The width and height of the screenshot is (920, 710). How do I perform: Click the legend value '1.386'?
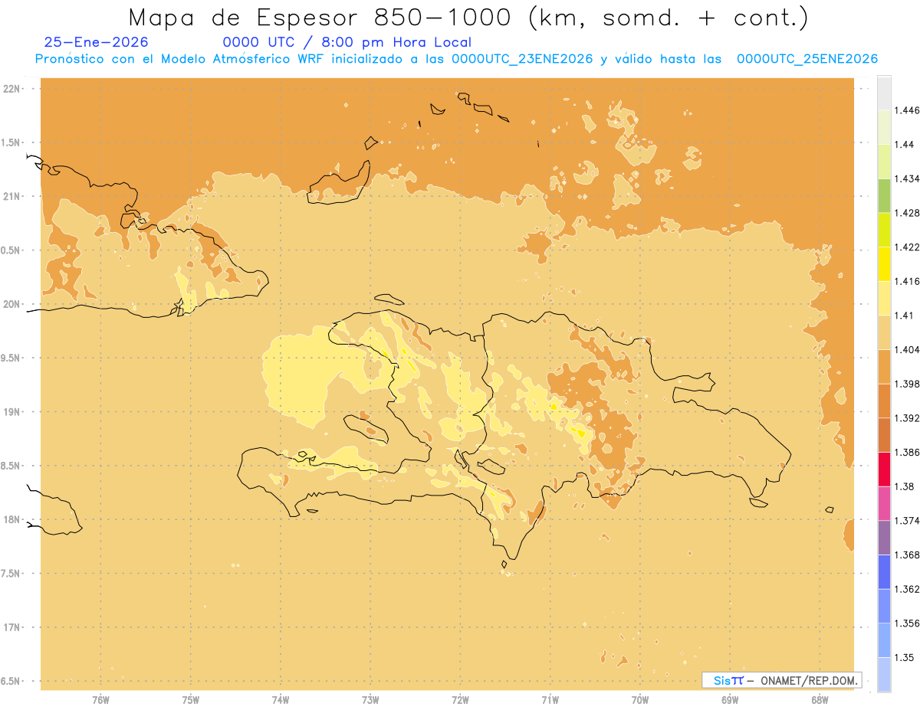coord(907,452)
